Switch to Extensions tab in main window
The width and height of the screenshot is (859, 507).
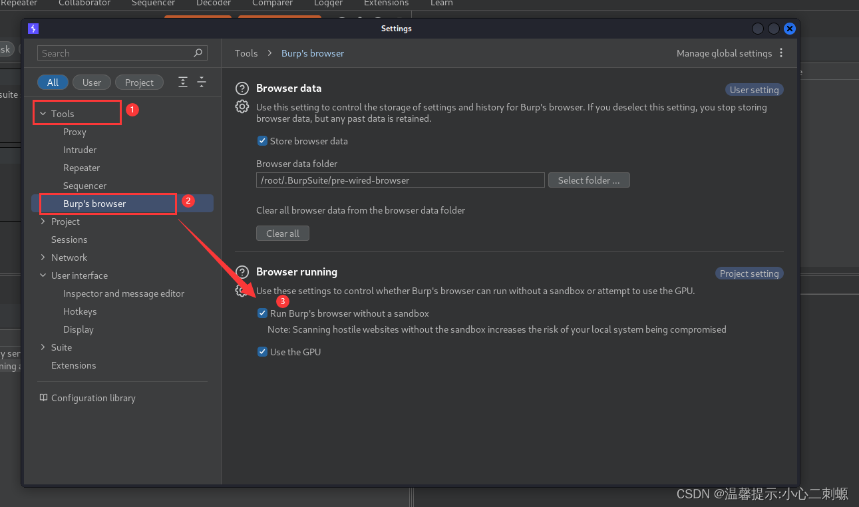click(x=386, y=3)
